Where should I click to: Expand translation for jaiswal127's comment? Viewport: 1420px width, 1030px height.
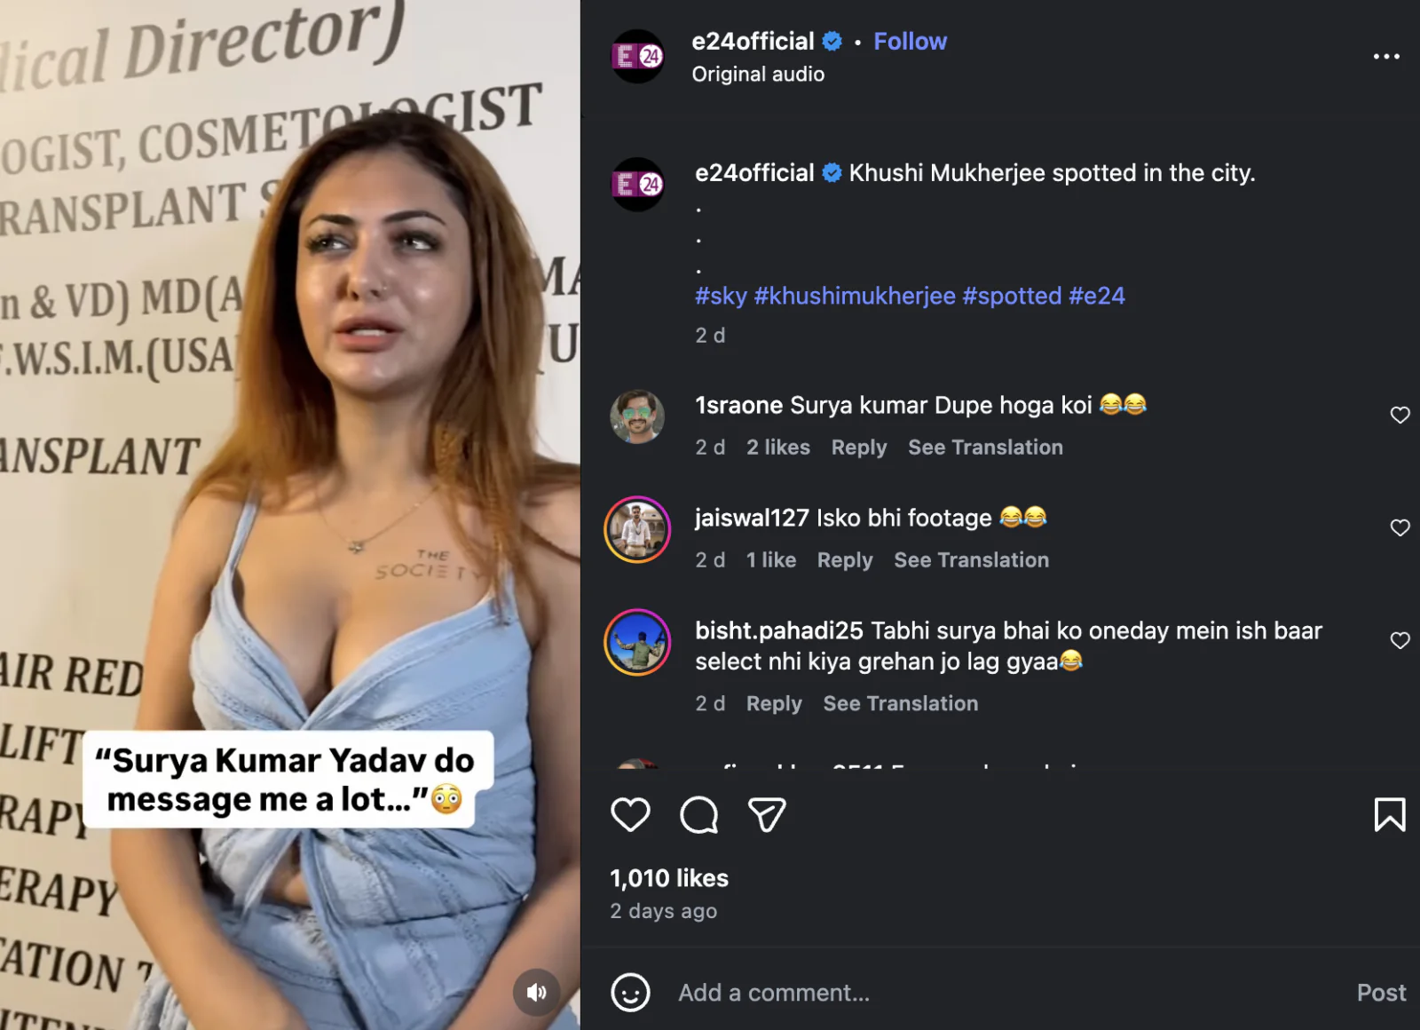pos(971,560)
